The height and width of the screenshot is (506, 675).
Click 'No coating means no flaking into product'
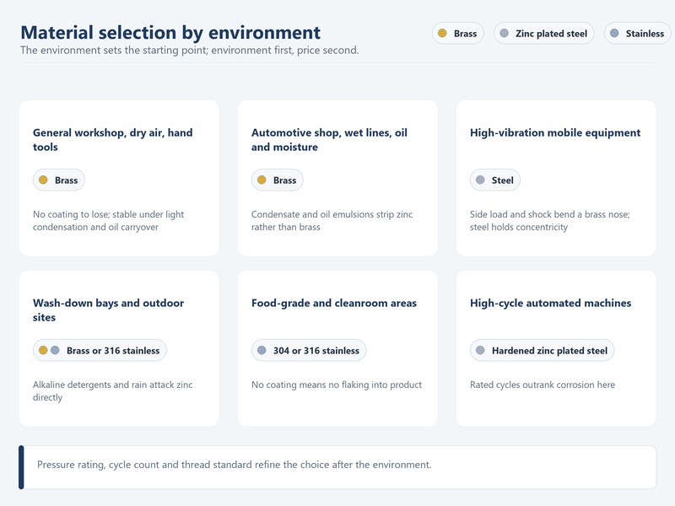coord(337,385)
